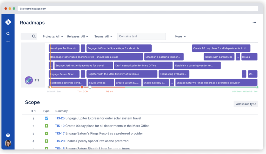This screenshot has width=266, height=154.
Task: Expand ellipsis bar after Developer Toolbox
Action: coord(83,48)
